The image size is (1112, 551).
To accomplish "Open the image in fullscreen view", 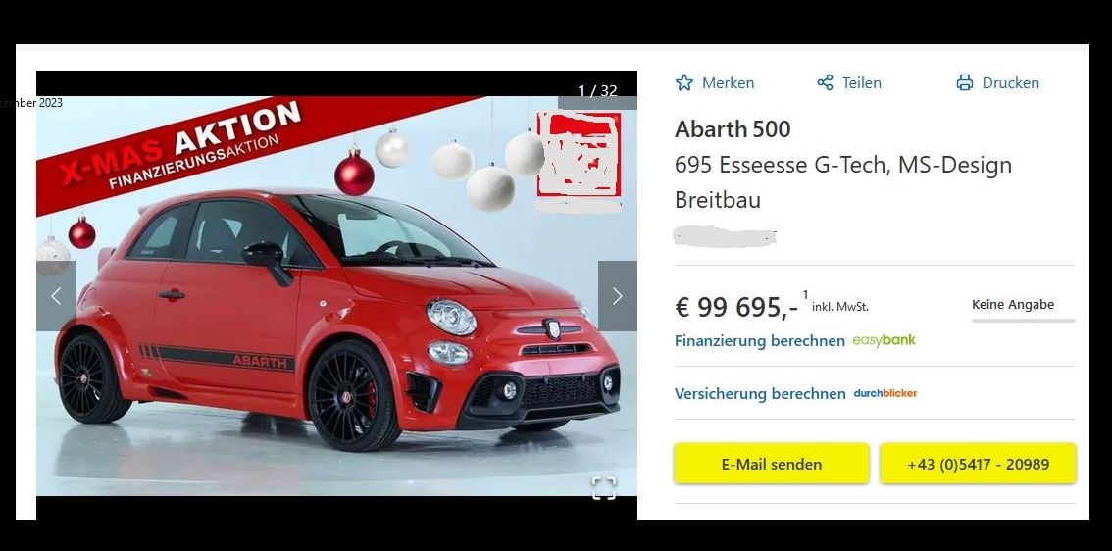I will pyautogui.click(x=603, y=487).
